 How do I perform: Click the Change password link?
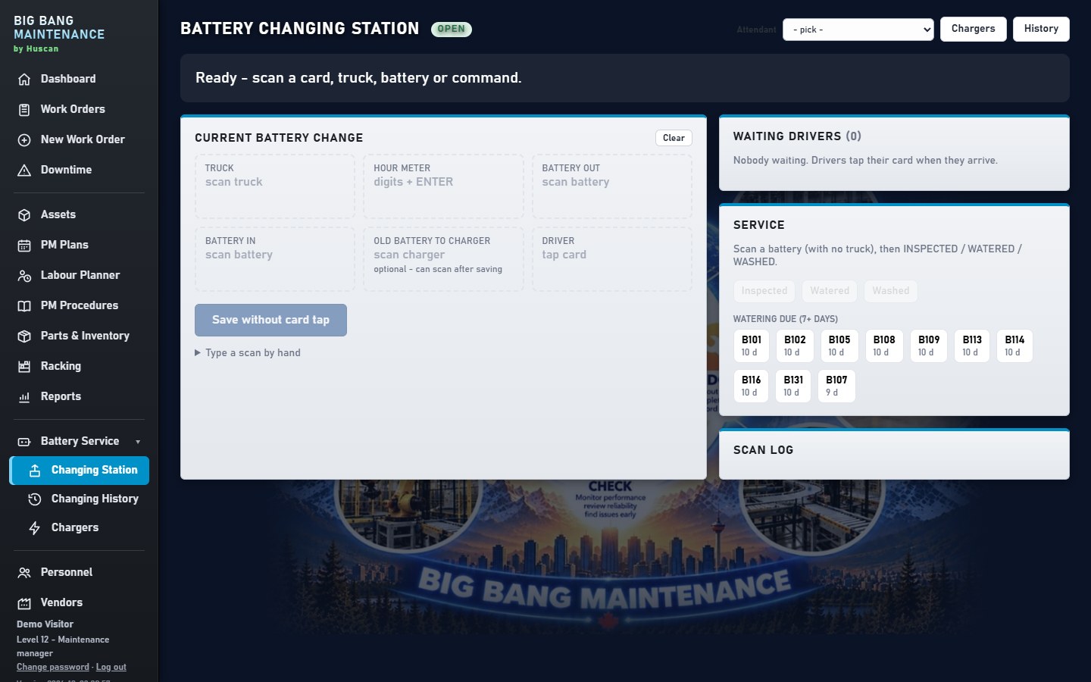(x=53, y=667)
